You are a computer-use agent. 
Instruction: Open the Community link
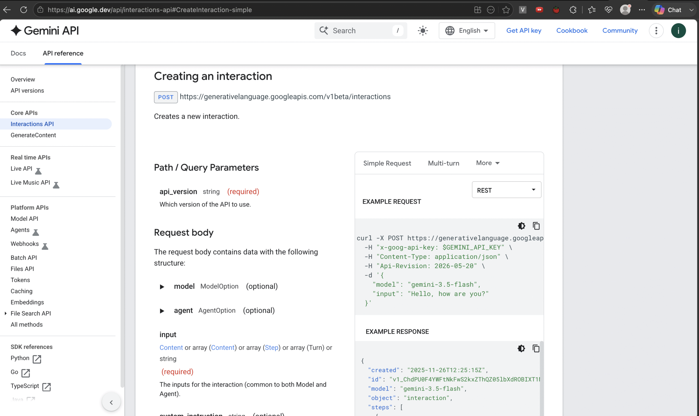pyautogui.click(x=620, y=31)
